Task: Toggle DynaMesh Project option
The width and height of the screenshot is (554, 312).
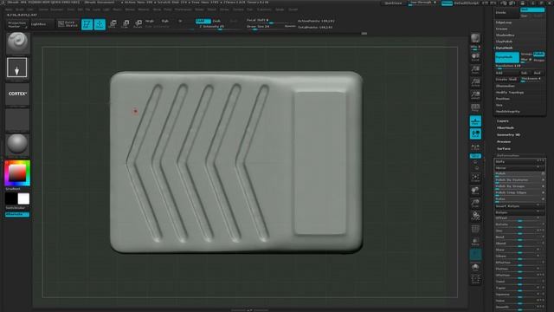Action: (539, 60)
